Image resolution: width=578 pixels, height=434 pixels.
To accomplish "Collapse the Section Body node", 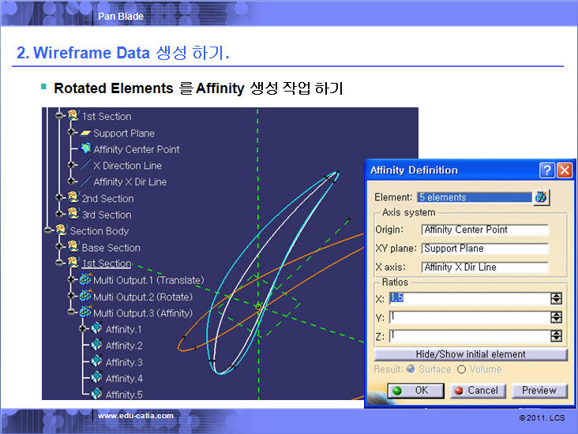I will coord(47,231).
